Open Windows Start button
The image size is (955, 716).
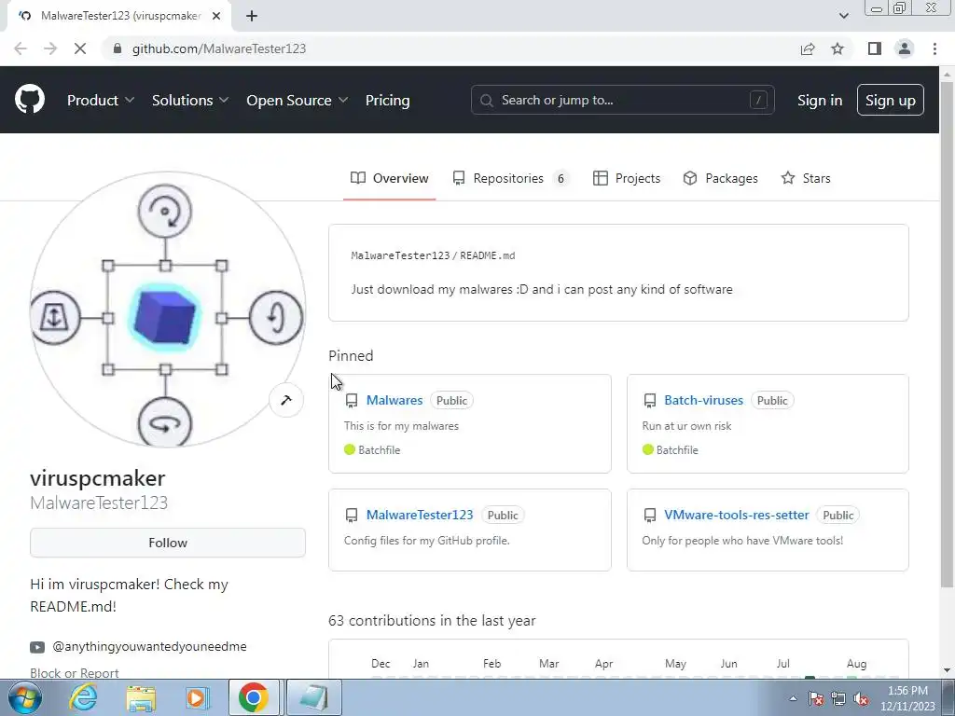pyautogui.click(x=24, y=697)
